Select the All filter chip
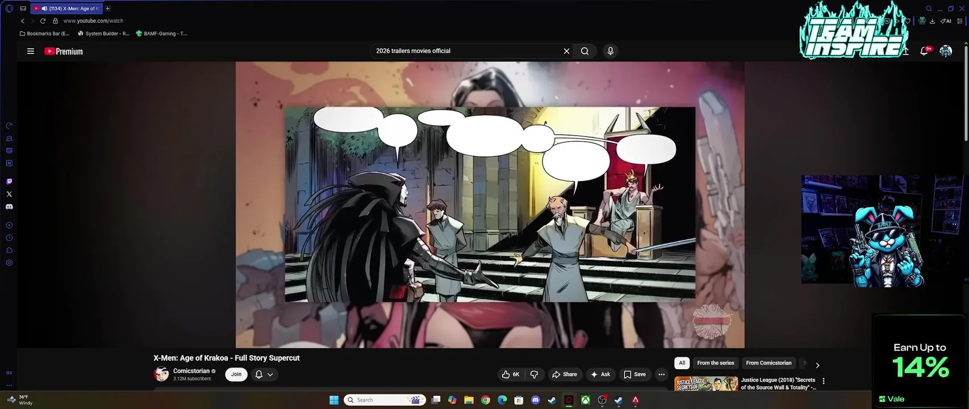Image resolution: width=969 pixels, height=409 pixels. (682, 363)
